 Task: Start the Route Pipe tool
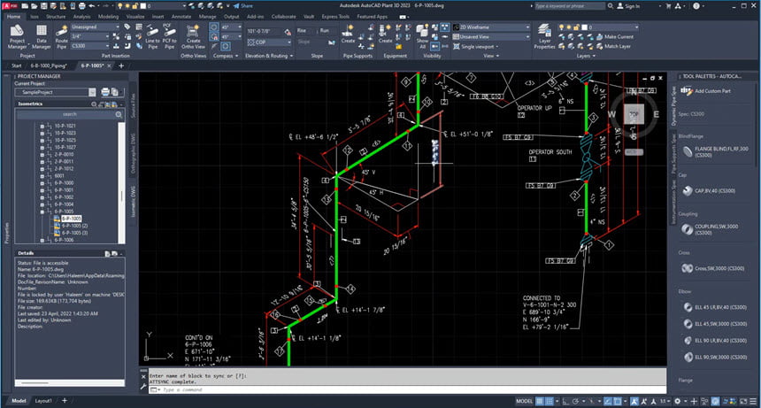click(62, 37)
